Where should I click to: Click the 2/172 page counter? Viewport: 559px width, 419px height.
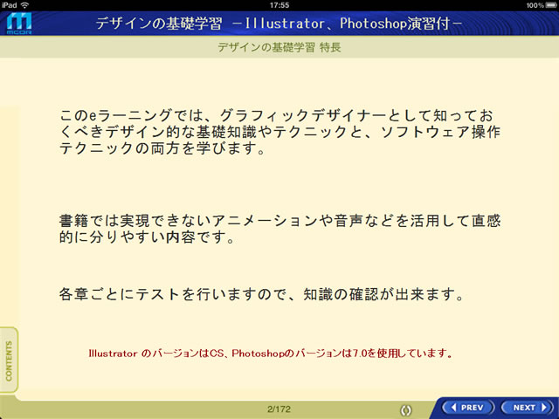click(x=279, y=409)
